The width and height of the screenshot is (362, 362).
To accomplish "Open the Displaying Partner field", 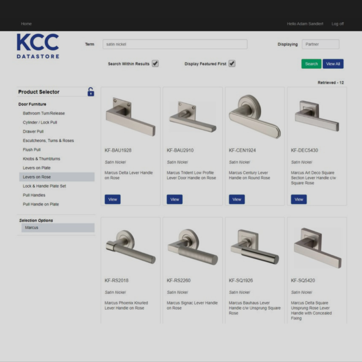I will pos(320,44).
